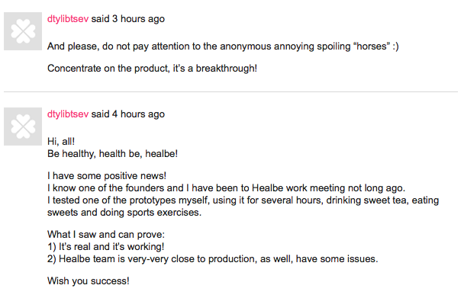Viewport: 464px width, 298px height.
Task: Click the "Wish you success!" closing line
Action: click(x=89, y=281)
